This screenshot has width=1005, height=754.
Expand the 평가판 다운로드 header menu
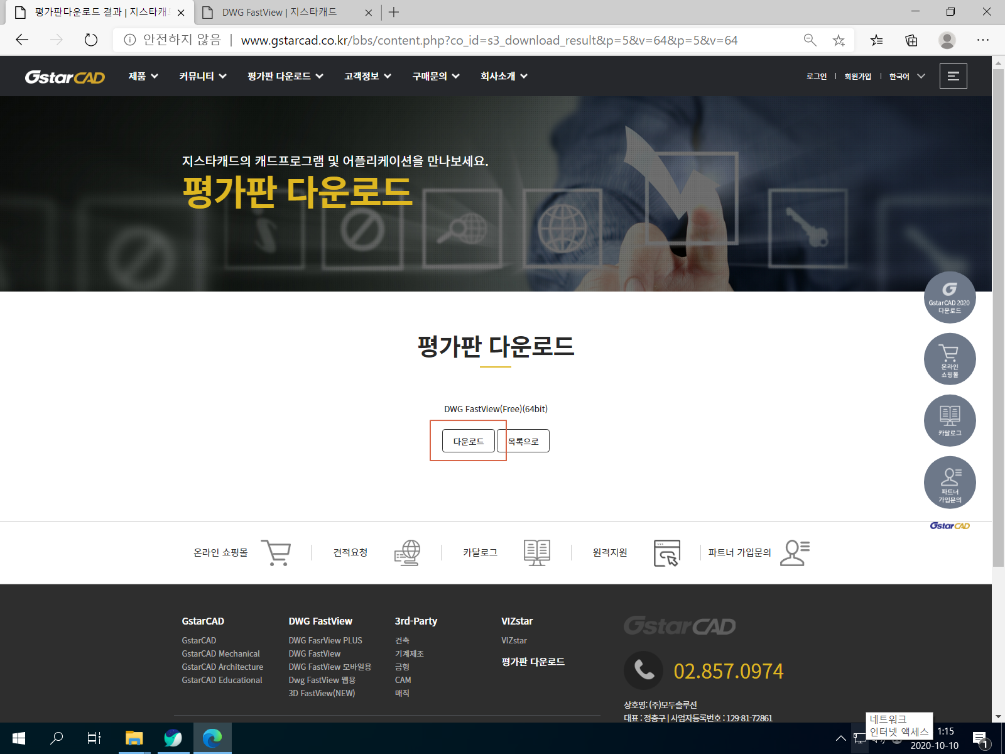pos(285,76)
